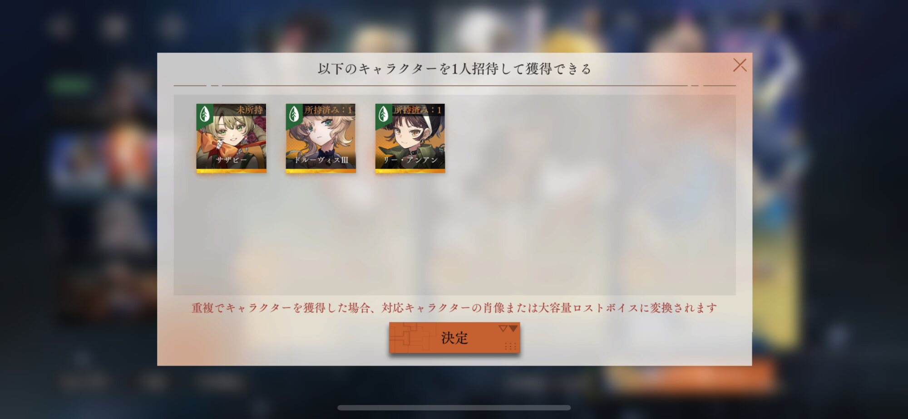Screen dimensions: 908x419
Task: Click the ドルーヴィスIII name caption
Action: [x=321, y=160]
